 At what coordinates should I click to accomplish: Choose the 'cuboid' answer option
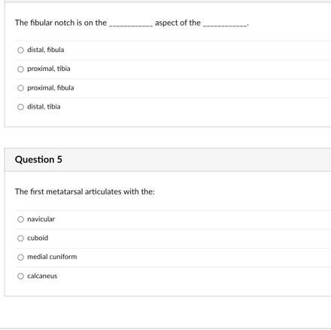(20, 238)
